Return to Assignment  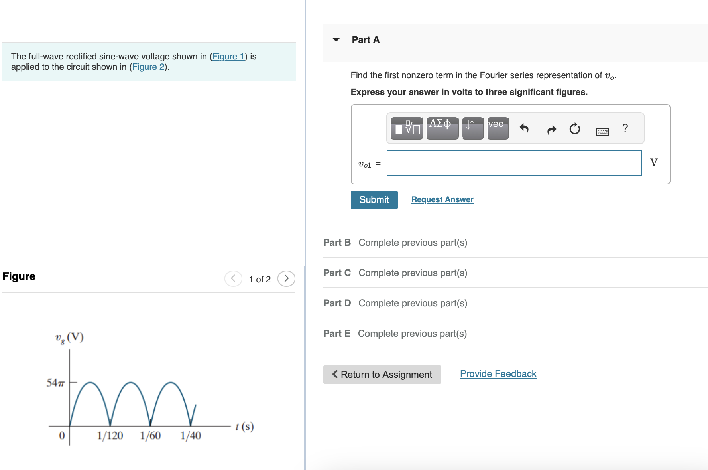click(382, 375)
